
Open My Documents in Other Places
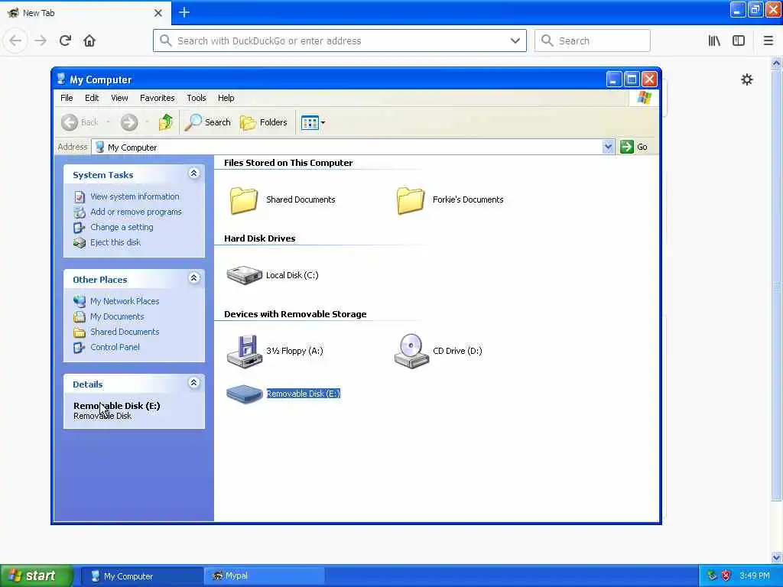[x=117, y=316]
